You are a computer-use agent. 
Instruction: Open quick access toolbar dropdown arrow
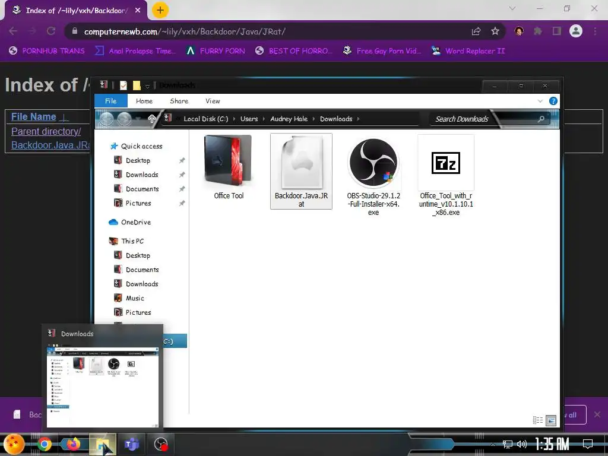[147, 86]
